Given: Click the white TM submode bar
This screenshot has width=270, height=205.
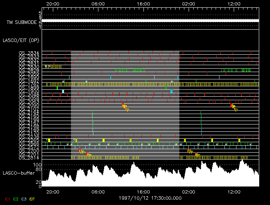Looking at the screenshot, I should 150,20.
